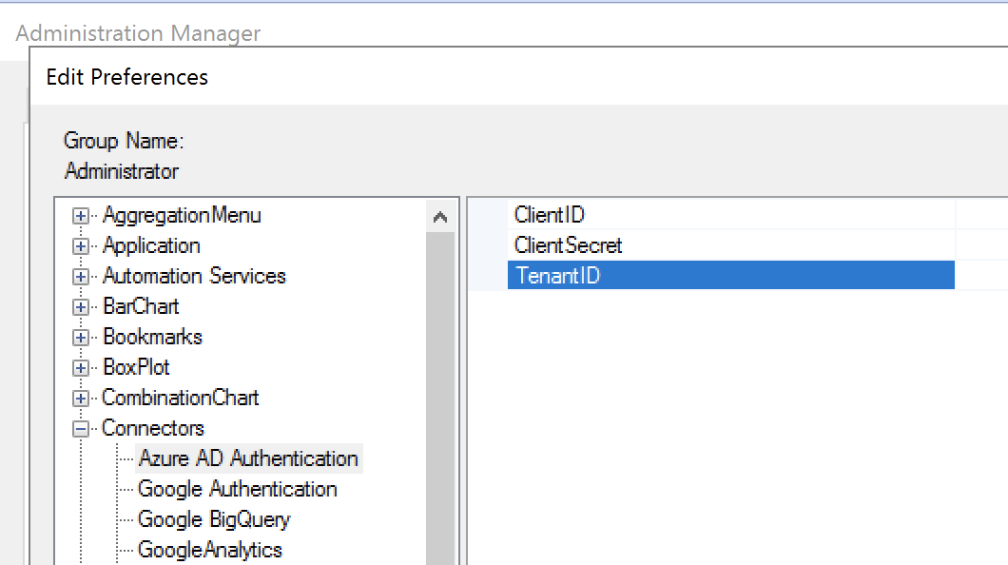Expand Automation Services plus icon

click(x=81, y=277)
